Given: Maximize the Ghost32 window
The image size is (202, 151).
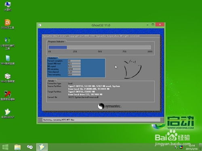Looking at the screenshot, I should click(x=153, y=25).
